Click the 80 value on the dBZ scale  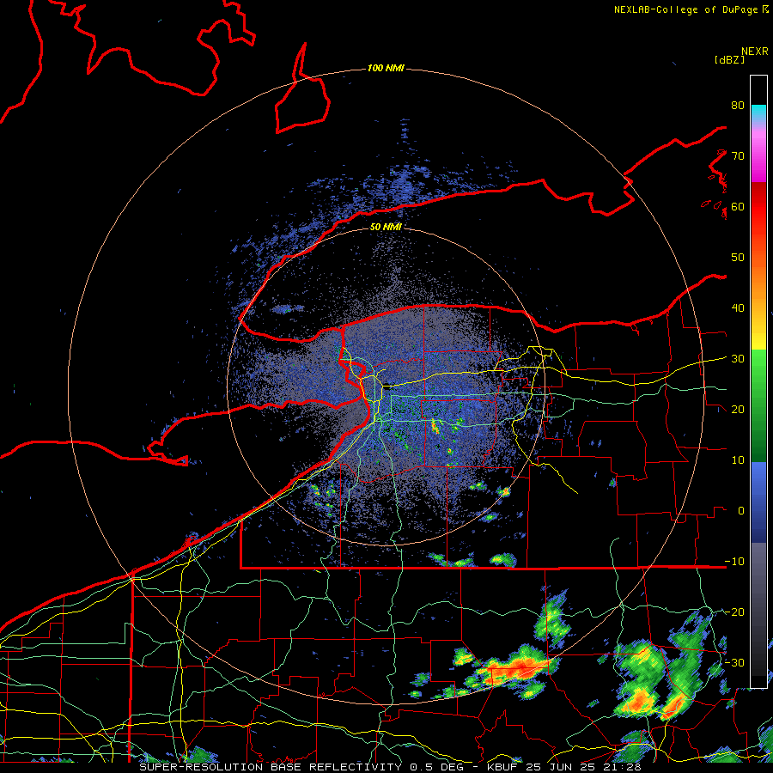(x=738, y=105)
